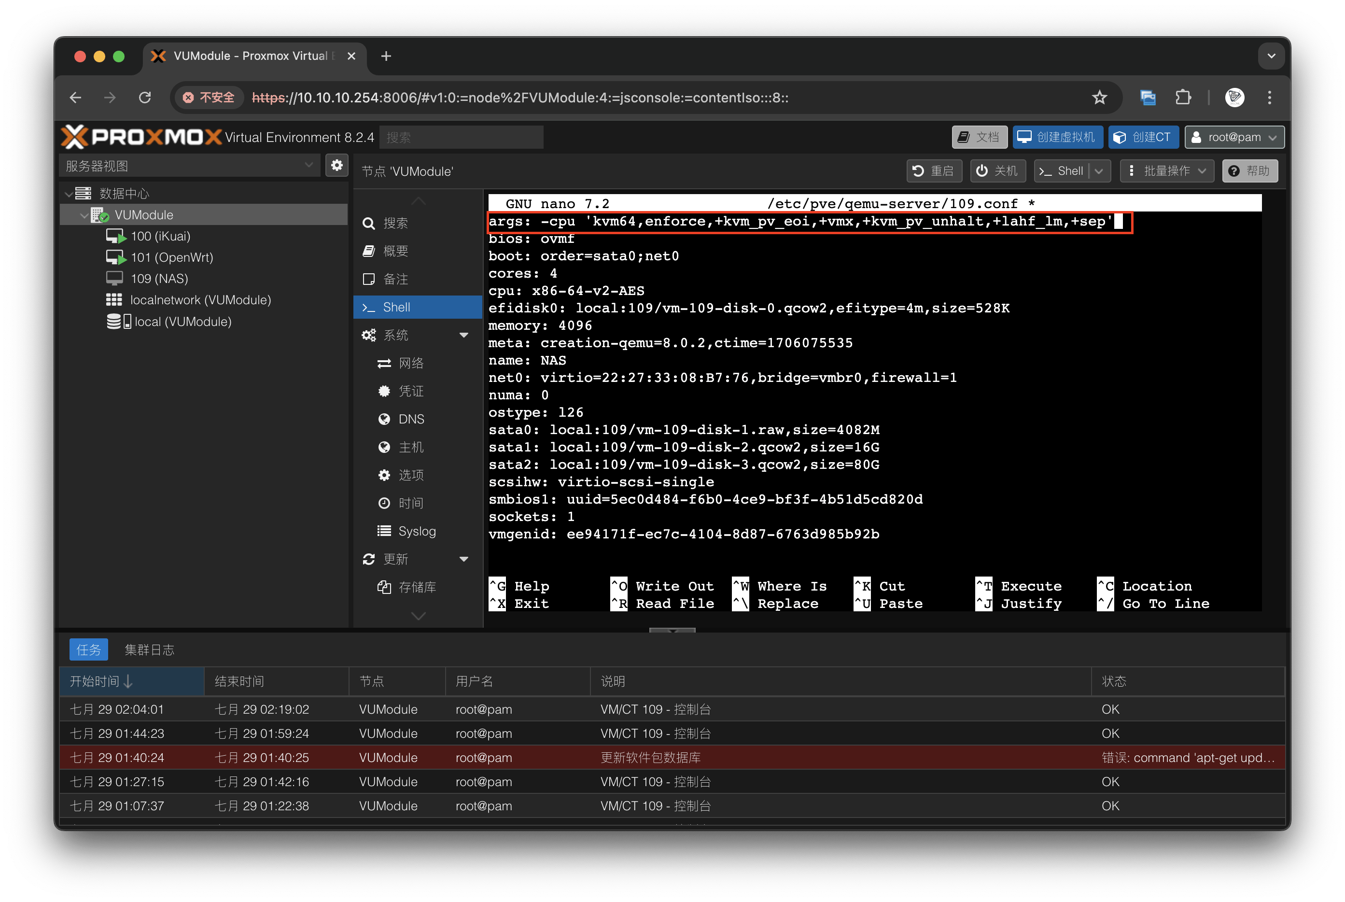Open the DNS menu item
The image size is (1345, 902).
(x=418, y=419)
